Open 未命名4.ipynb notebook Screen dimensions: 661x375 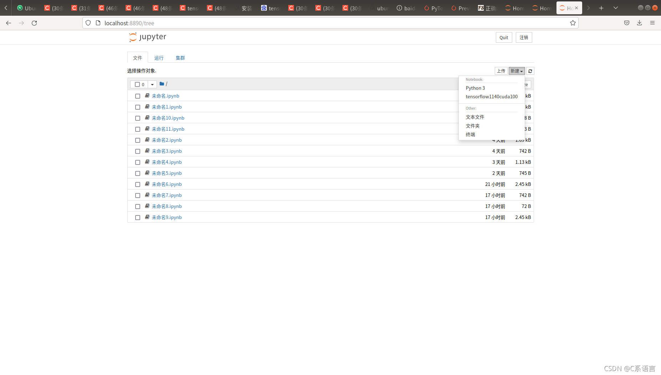tap(167, 162)
